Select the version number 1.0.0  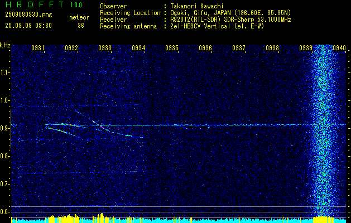point(76,4)
